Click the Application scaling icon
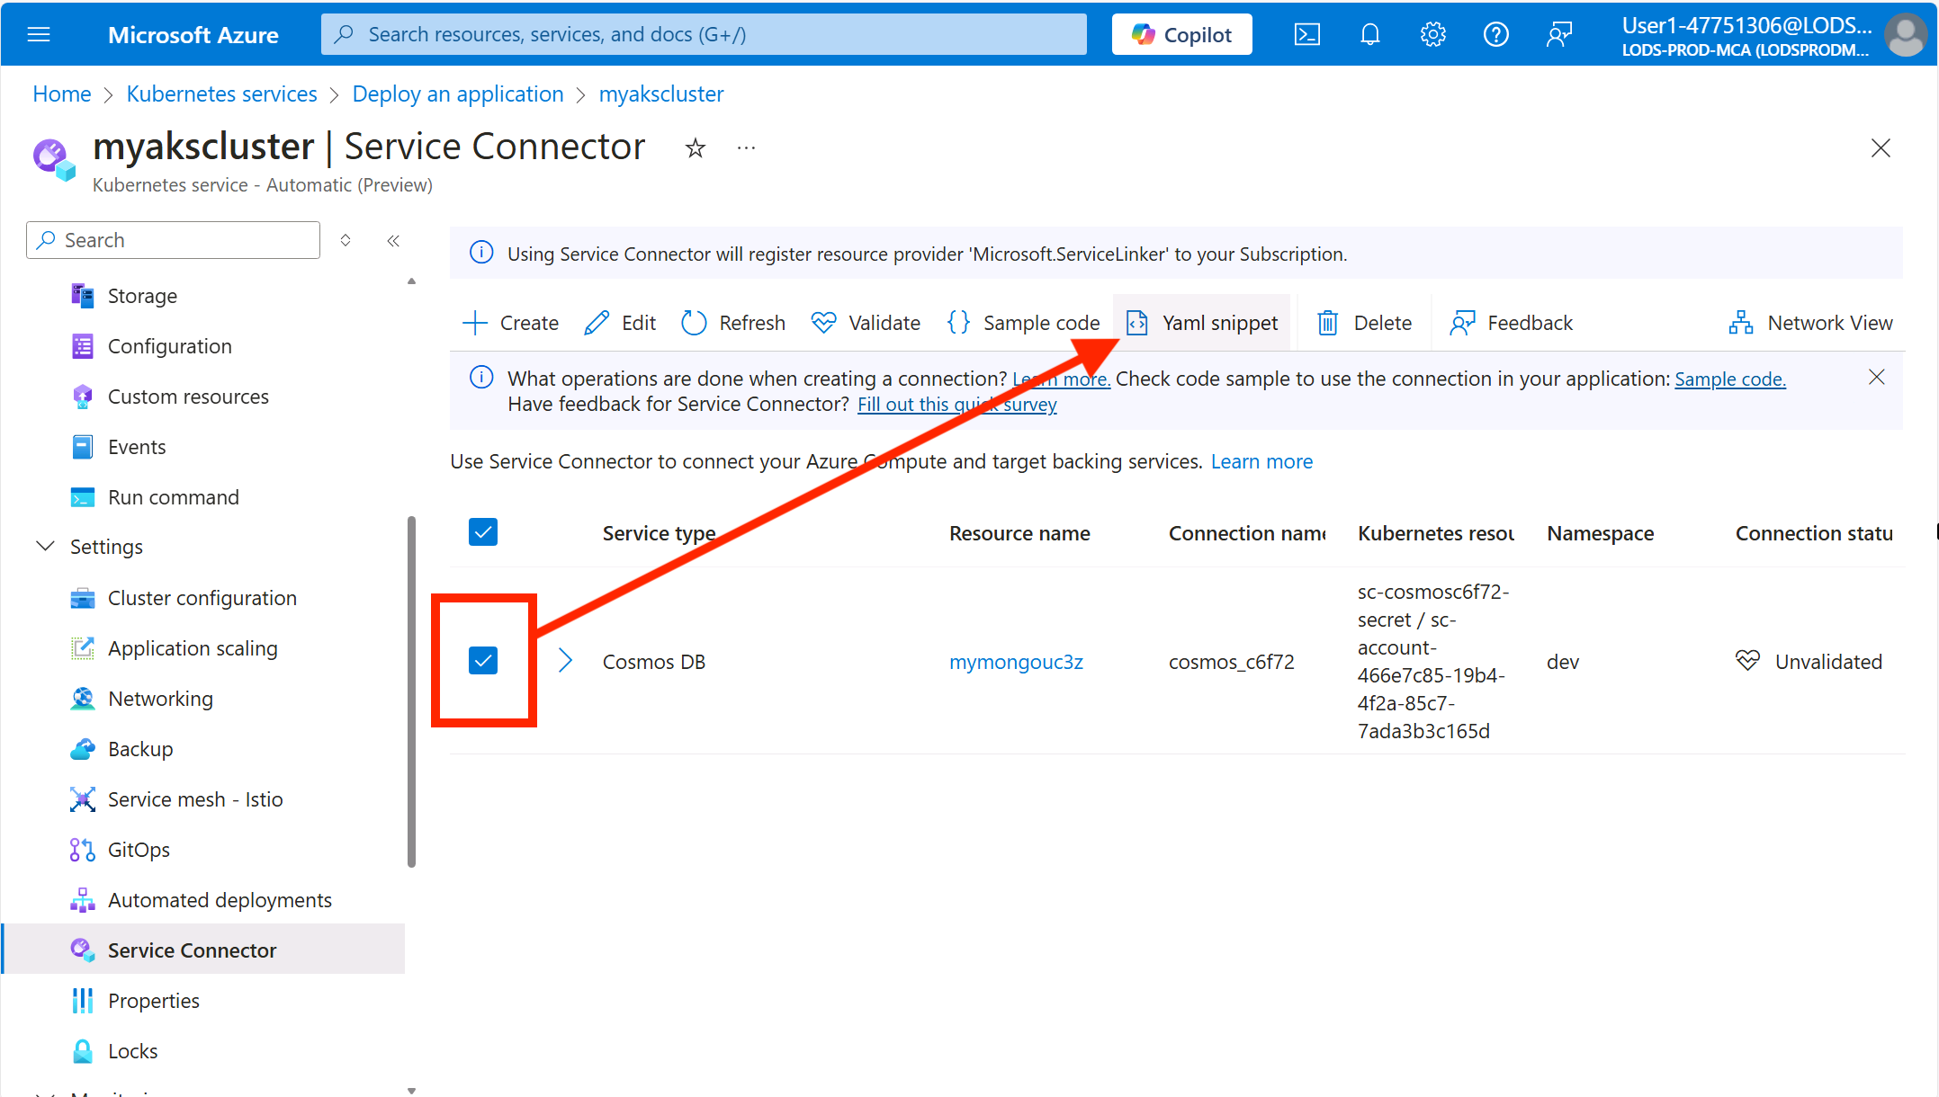1939x1097 pixels. point(83,648)
